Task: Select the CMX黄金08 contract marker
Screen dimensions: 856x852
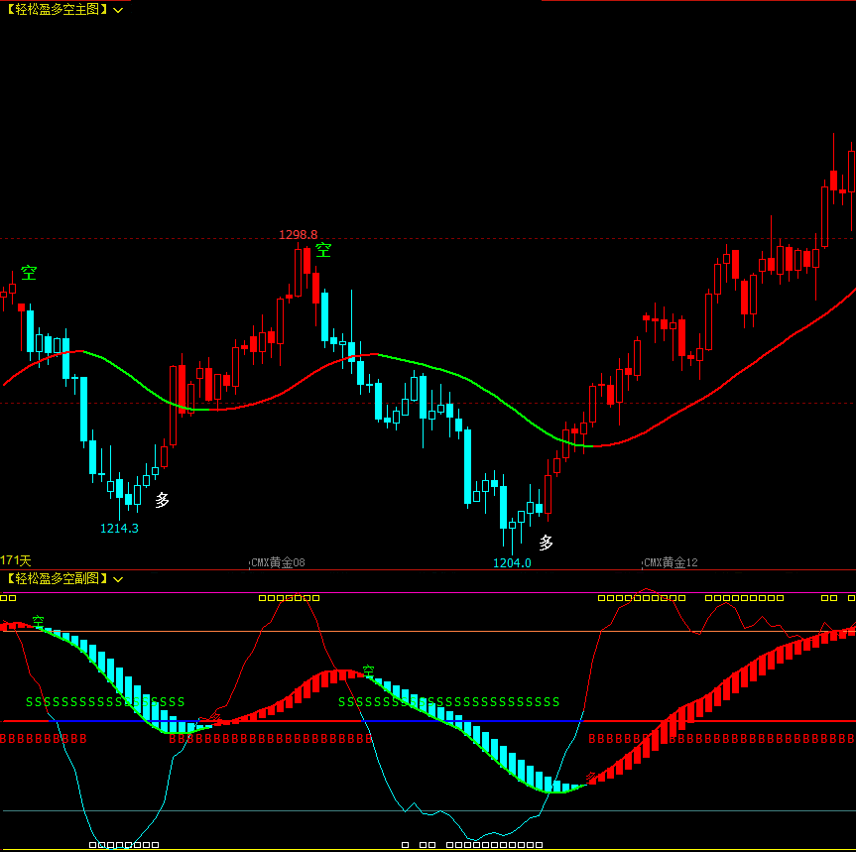Action: (x=278, y=562)
